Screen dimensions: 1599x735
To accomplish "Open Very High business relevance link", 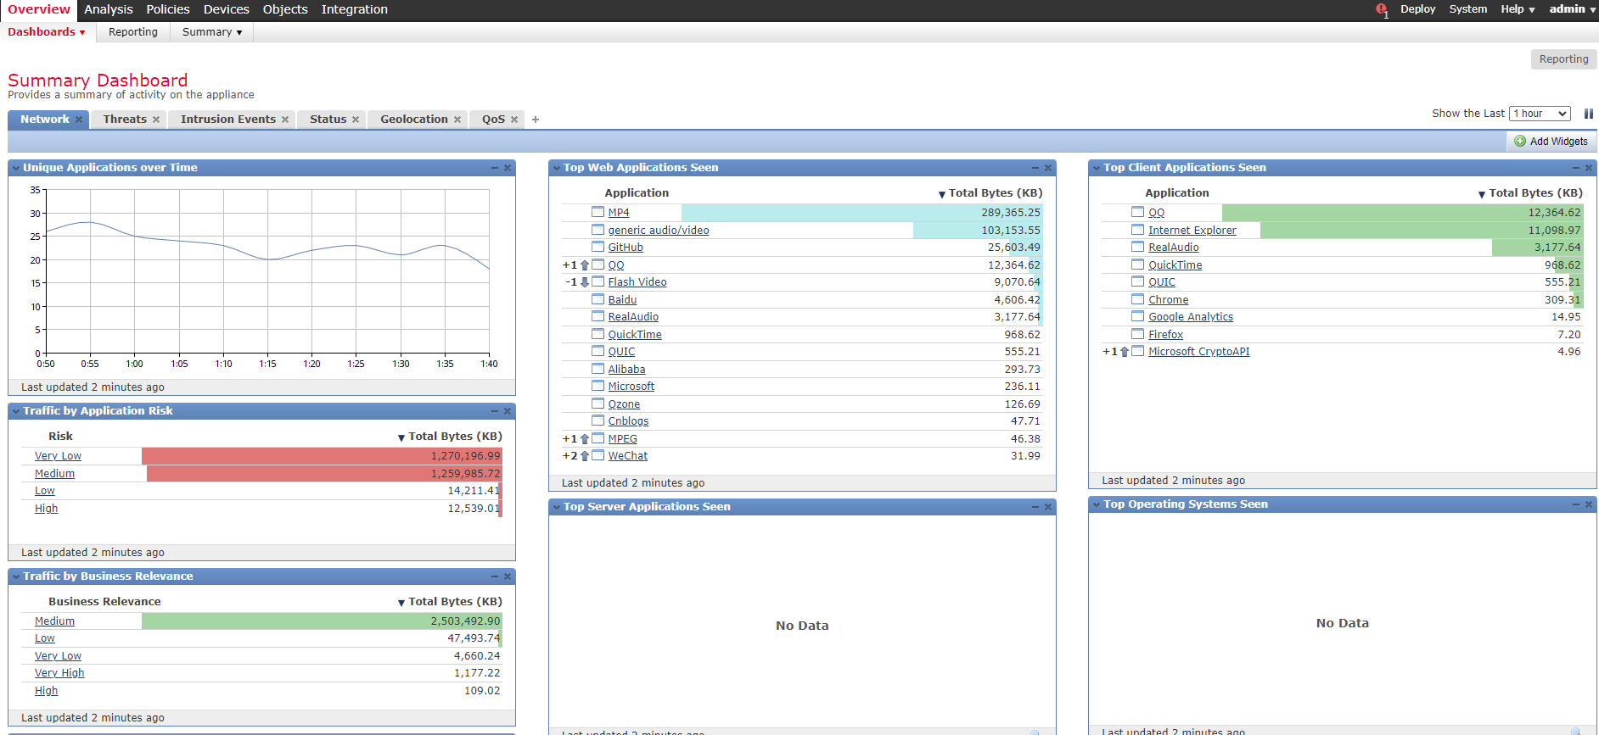I will pos(59,673).
